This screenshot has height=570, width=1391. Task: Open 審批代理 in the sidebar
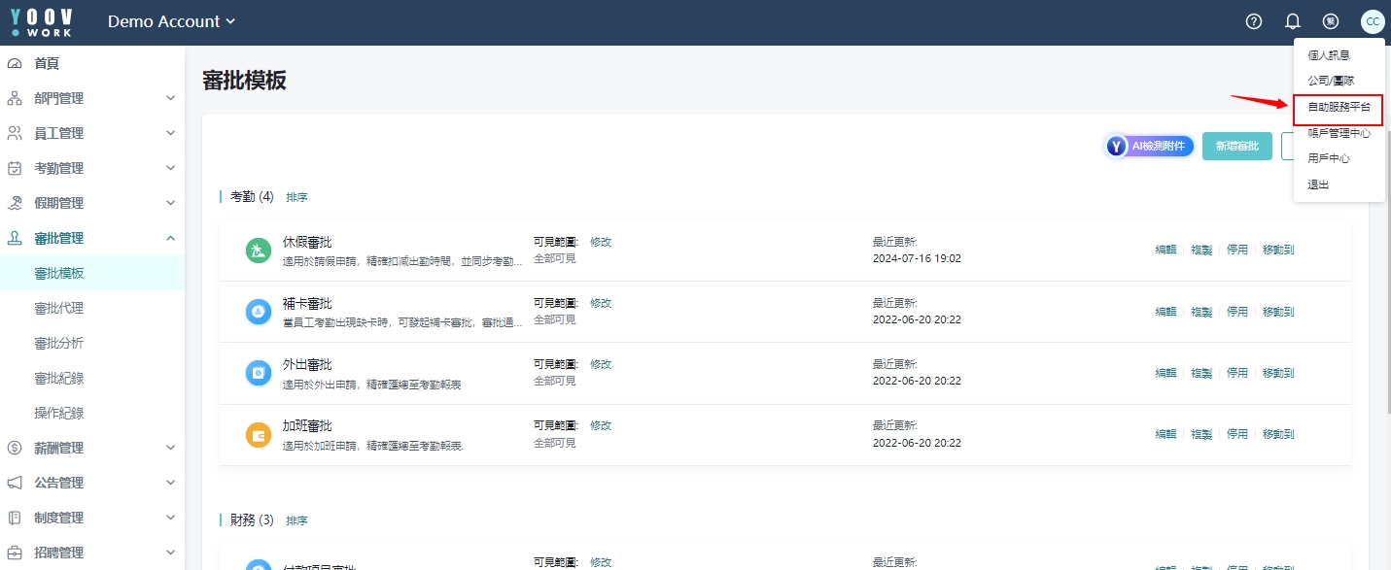59,308
